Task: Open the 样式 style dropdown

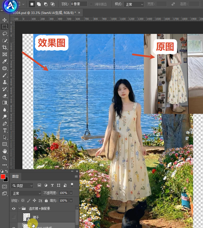Action: [134, 4]
